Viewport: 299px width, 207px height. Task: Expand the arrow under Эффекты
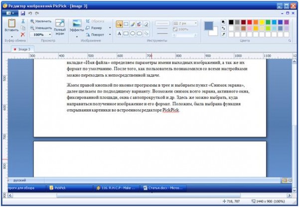(77, 36)
